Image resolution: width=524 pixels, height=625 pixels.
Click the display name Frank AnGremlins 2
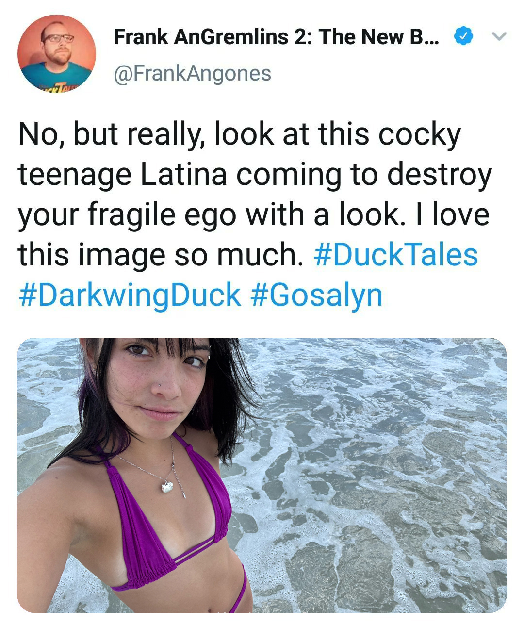pyautogui.click(x=276, y=37)
